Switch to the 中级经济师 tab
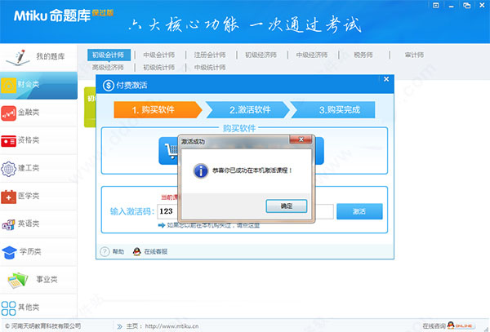This screenshot has width=490, height=332. (x=312, y=55)
